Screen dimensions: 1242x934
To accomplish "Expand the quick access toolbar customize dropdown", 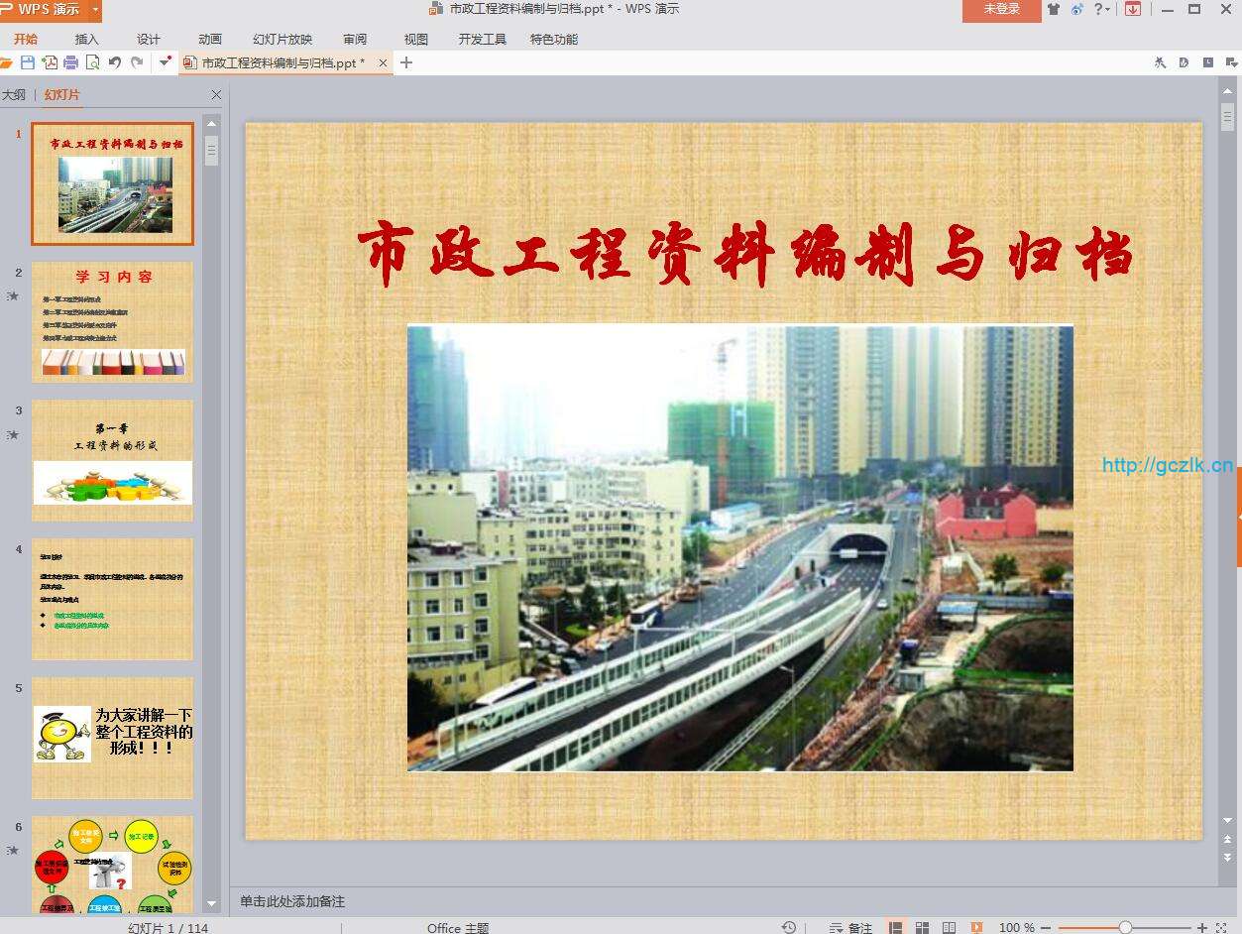I will (x=165, y=62).
